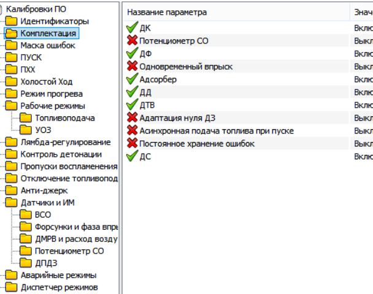Toggle the Адаптация нуля ДЗ status mark
The width and height of the screenshot is (373, 294).
132,118
